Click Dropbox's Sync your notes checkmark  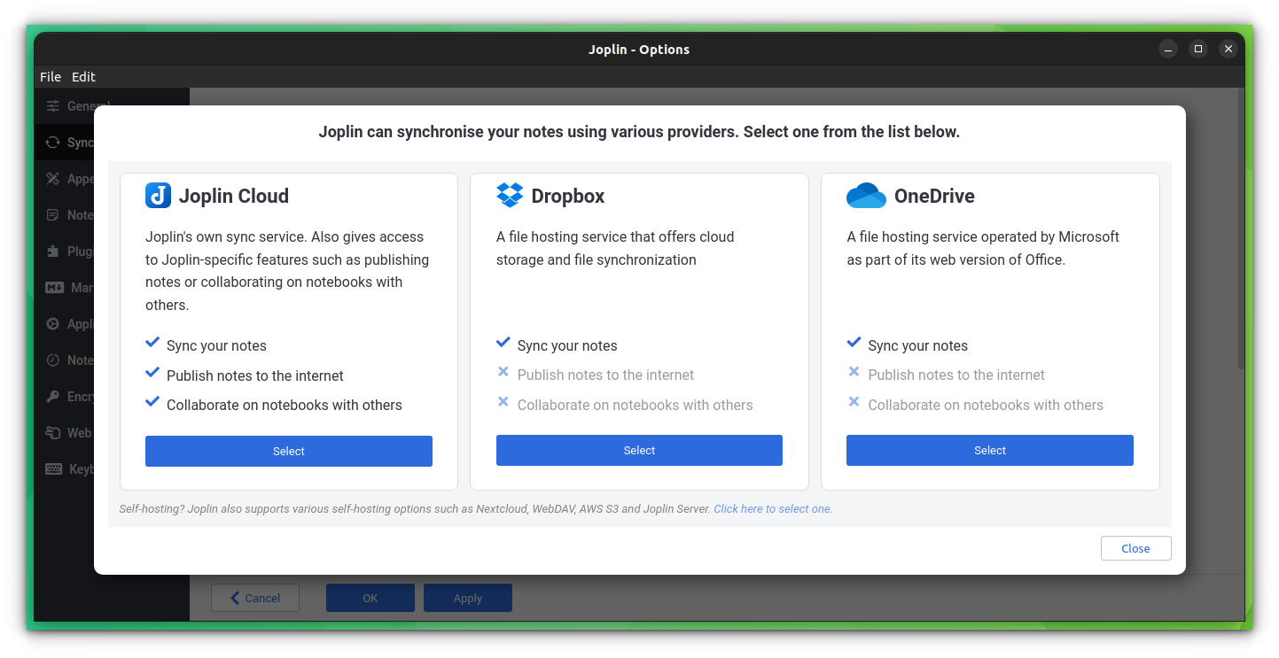[503, 343]
